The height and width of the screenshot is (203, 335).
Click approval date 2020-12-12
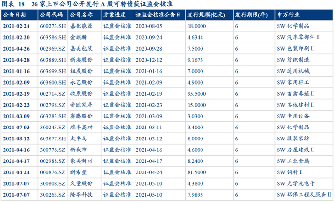coord(149,60)
